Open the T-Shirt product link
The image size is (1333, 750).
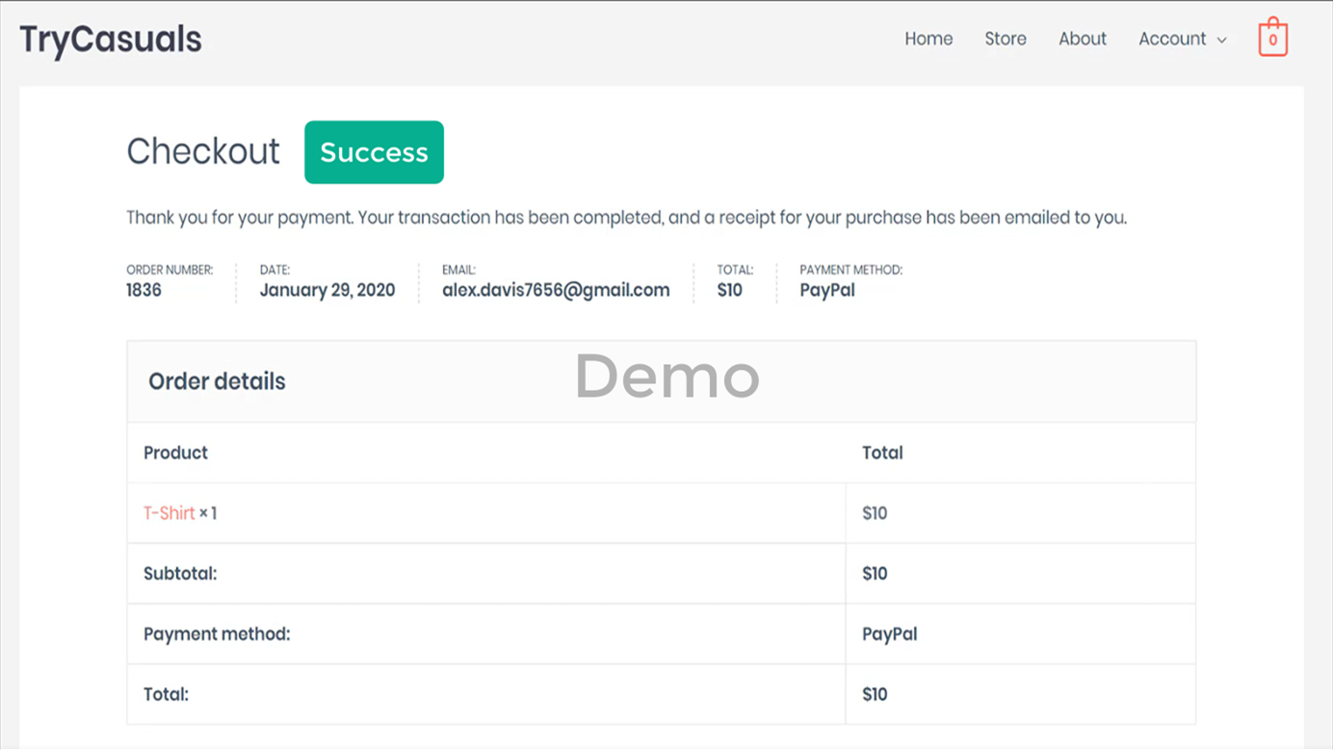point(170,513)
